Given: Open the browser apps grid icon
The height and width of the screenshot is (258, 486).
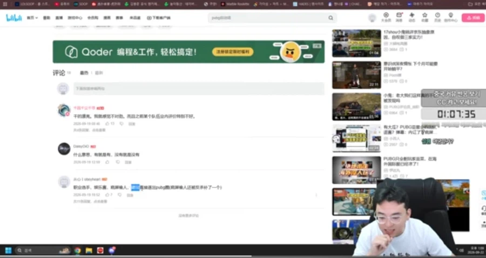Looking at the screenshot, I should (5, 4).
